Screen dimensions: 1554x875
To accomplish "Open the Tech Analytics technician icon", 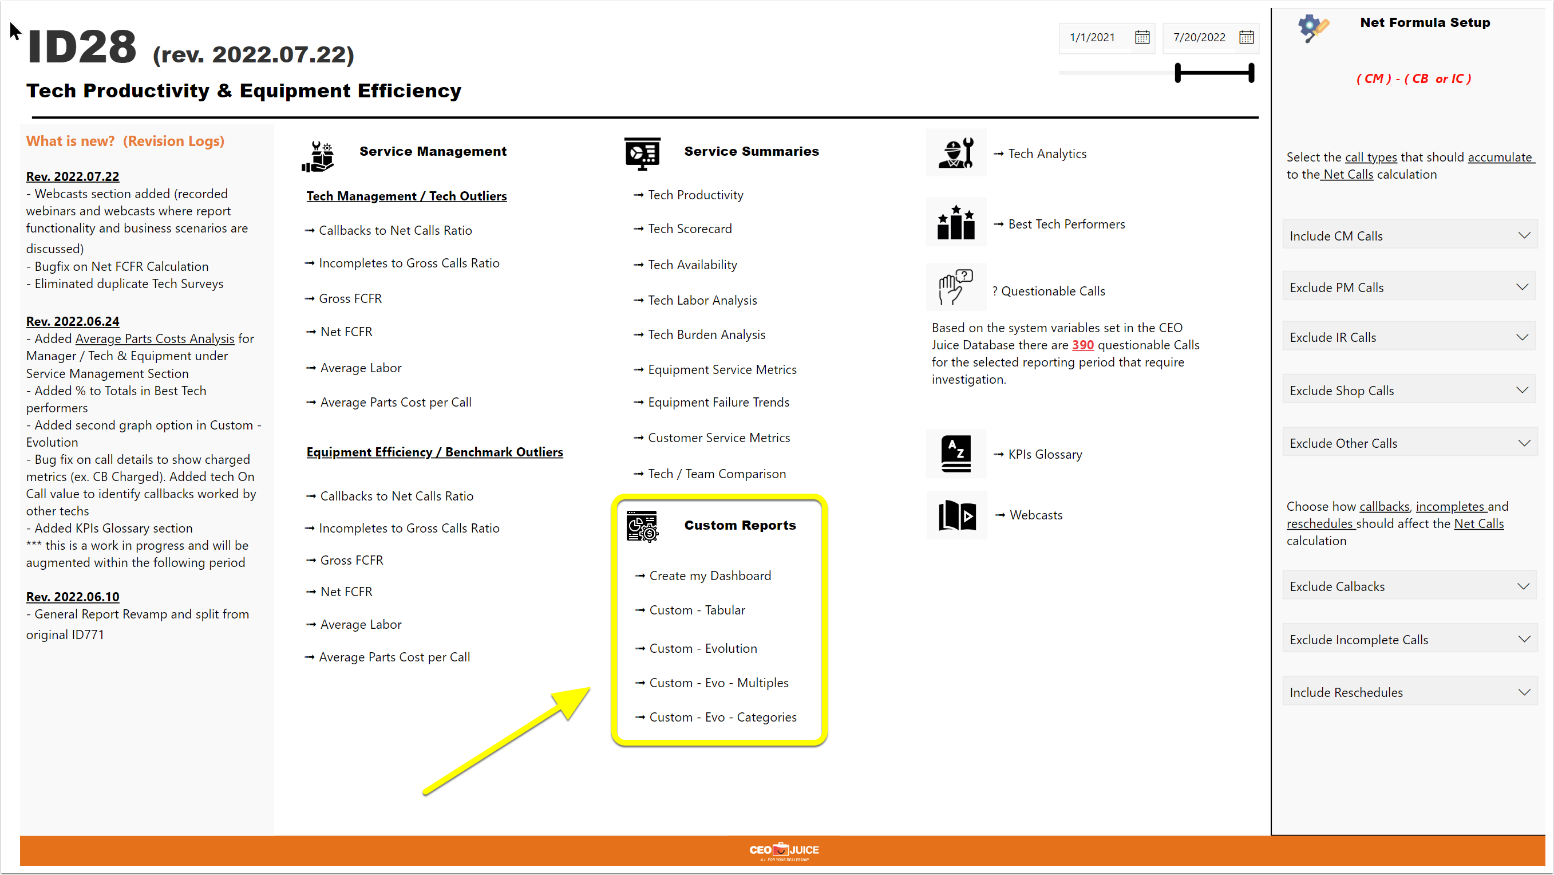I will (956, 153).
